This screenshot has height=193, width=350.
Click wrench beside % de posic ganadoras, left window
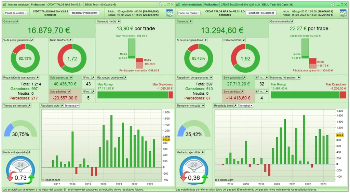[32, 40]
